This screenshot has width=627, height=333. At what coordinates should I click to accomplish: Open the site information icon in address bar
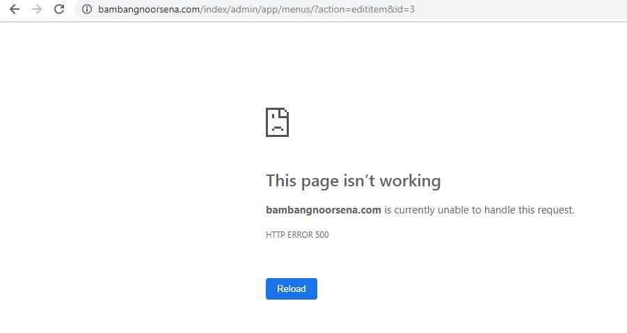(87, 9)
